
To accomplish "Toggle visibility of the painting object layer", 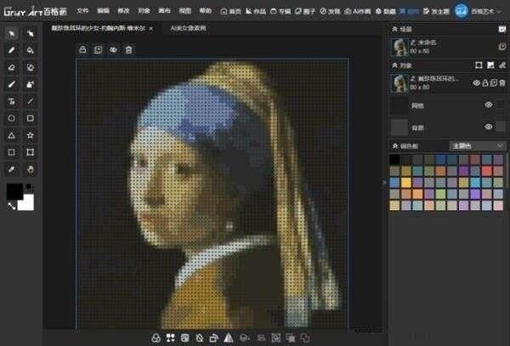I will (476, 82).
